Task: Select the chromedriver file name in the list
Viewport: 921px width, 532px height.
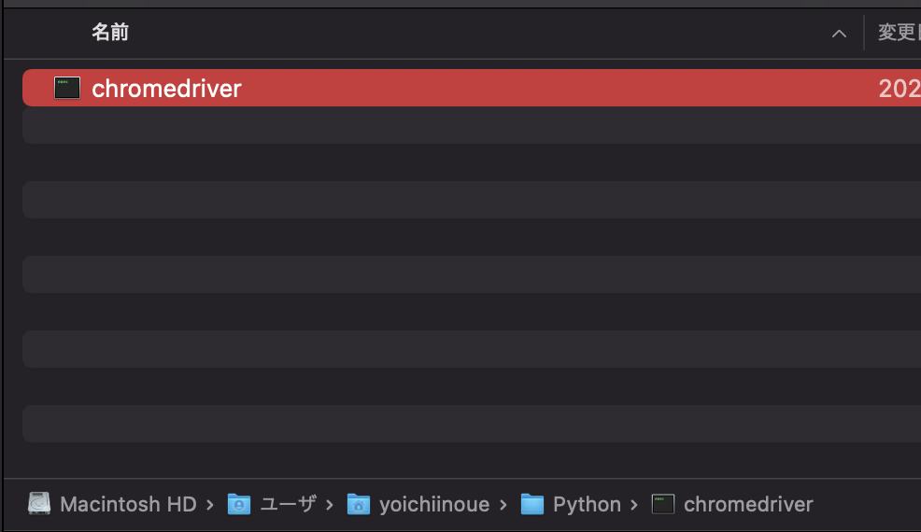Action: (x=166, y=89)
